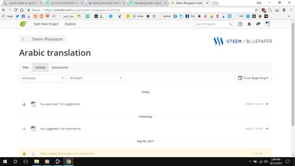Click the browser reload button
The width and height of the screenshot is (295, 166).
pos(16,10)
